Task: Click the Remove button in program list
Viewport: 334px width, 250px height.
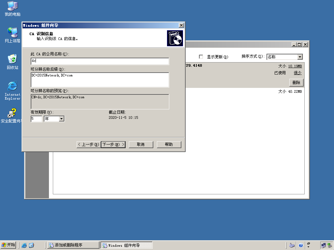Action: pyautogui.click(x=296, y=82)
